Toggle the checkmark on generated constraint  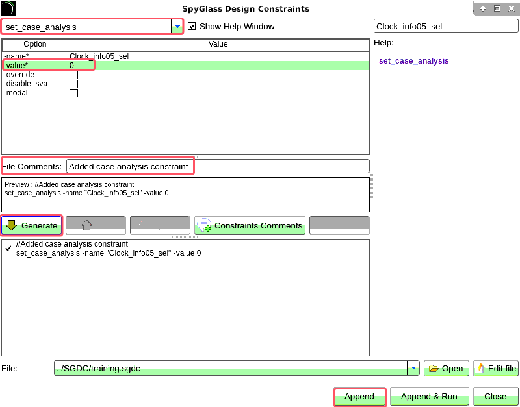[8, 249]
